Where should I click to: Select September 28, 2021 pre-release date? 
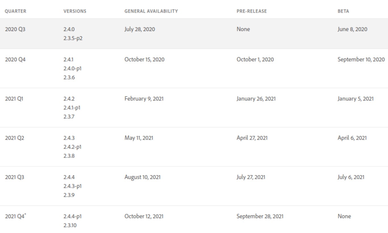tap(260, 217)
